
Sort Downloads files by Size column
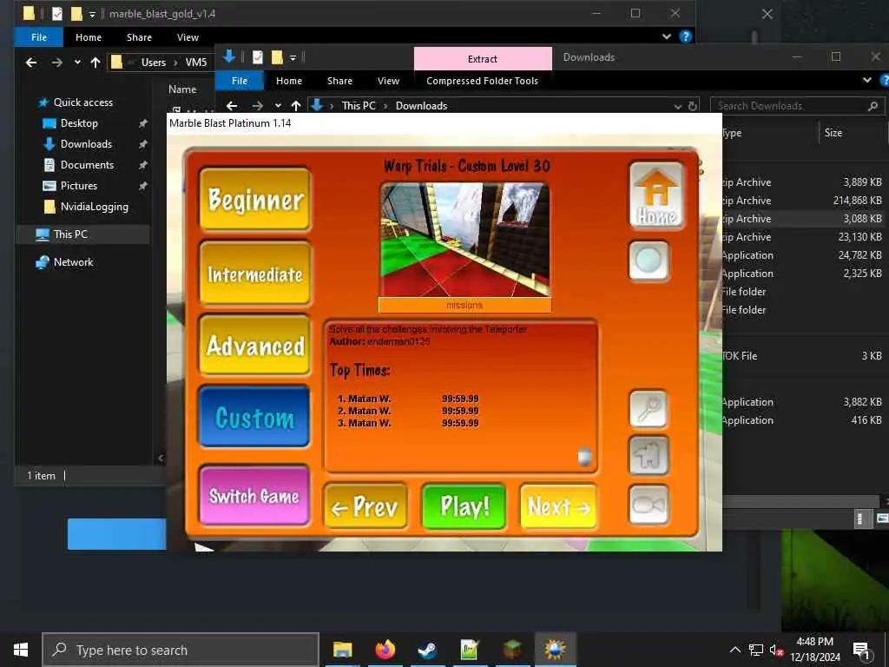[x=833, y=133]
